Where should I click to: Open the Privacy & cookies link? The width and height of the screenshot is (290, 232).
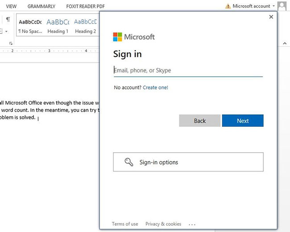[163, 224]
